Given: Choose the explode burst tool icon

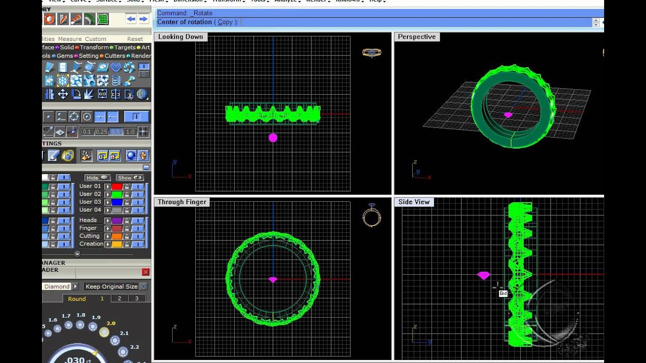Looking at the screenshot, I should [x=89, y=94].
